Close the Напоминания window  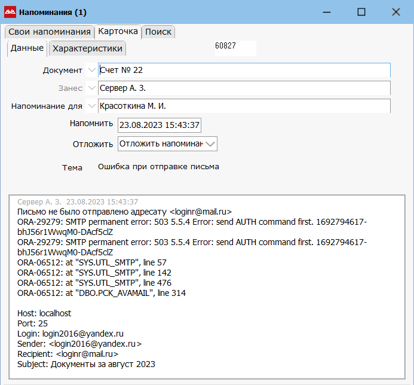click(x=395, y=12)
